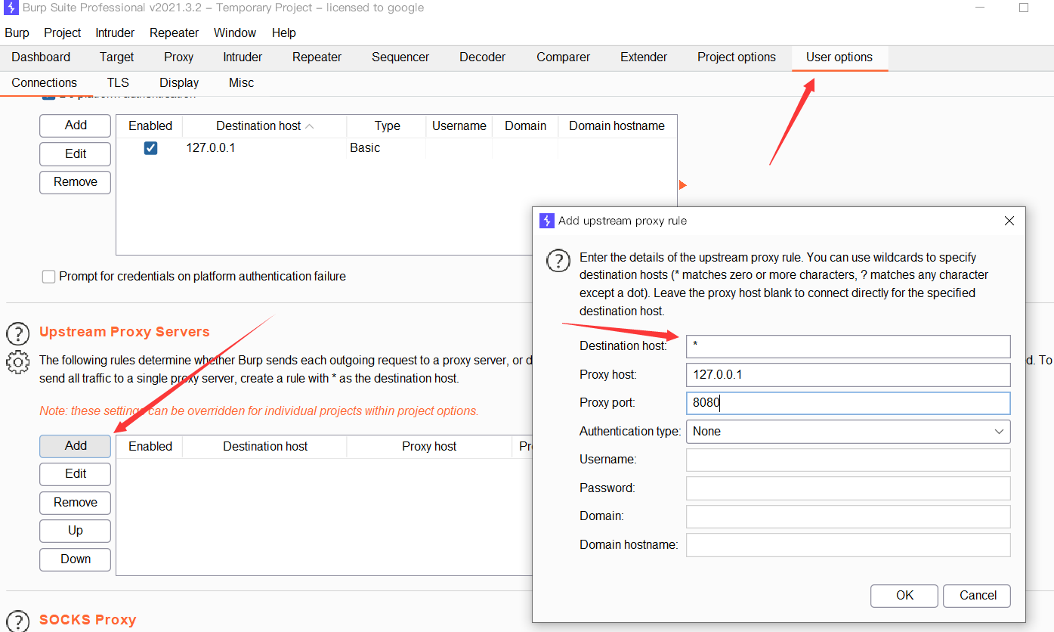Click Add in the platform authentication section
Screen dimensions: 1054x632
coord(76,125)
